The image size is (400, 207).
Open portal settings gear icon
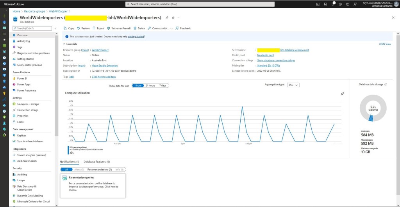[341, 4]
